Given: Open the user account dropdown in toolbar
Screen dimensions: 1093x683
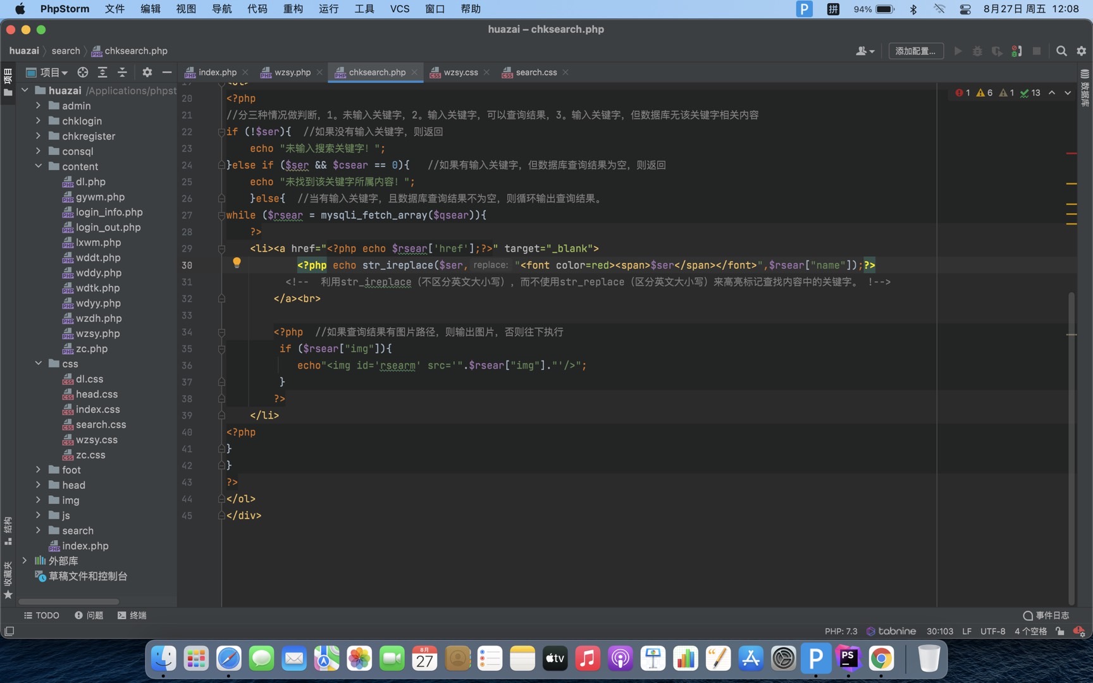Looking at the screenshot, I should click(865, 51).
